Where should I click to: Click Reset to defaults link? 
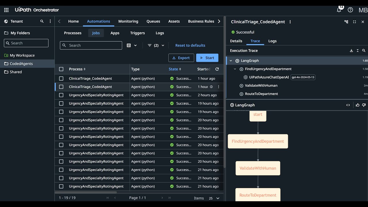click(x=190, y=45)
